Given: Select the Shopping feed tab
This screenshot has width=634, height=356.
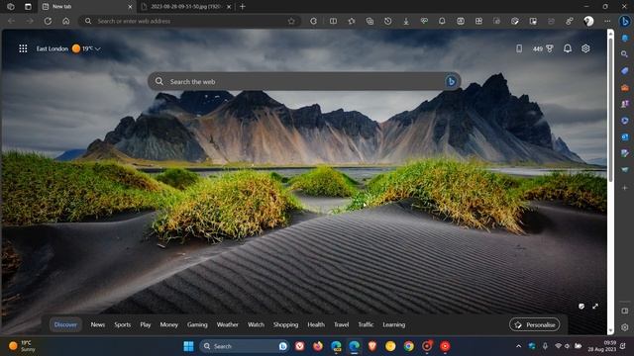Looking at the screenshot, I should [x=285, y=324].
